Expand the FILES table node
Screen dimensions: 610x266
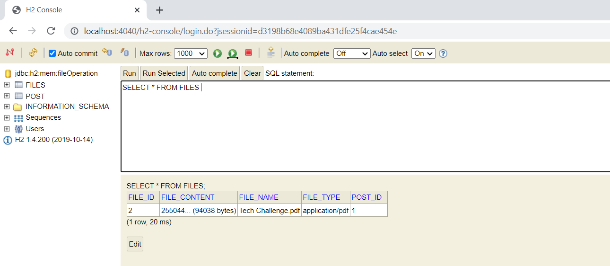pos(7,85)
